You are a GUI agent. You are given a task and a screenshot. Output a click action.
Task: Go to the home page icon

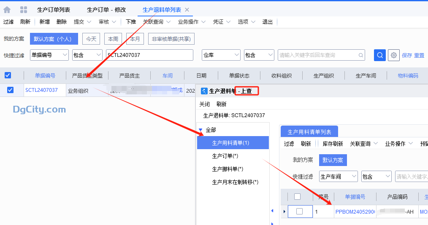(7, 10)
